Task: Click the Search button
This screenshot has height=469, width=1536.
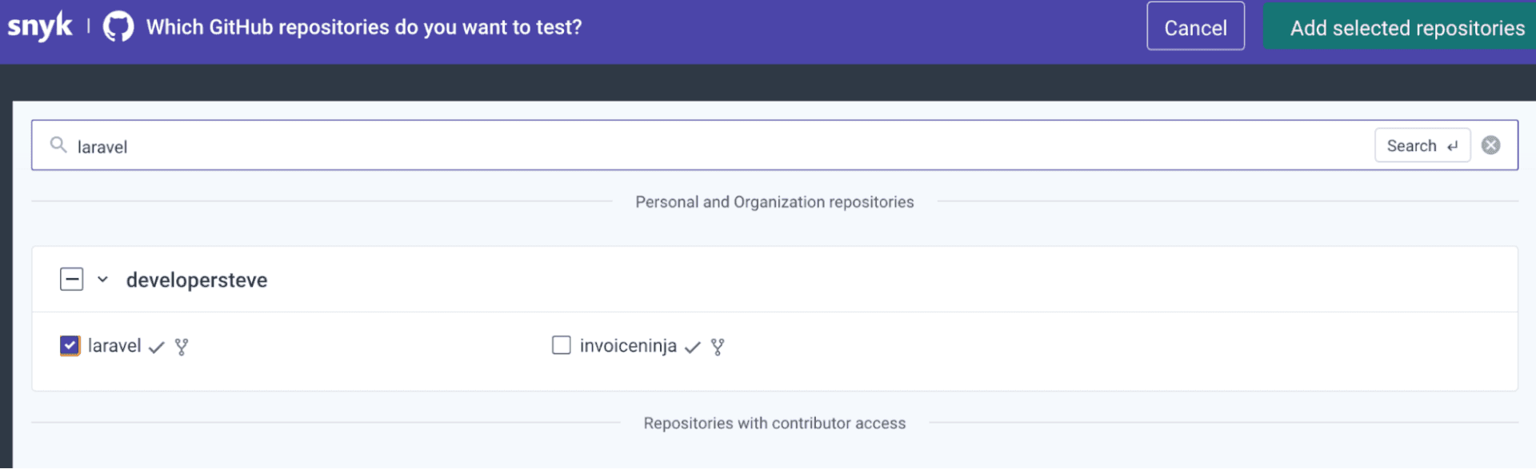Action: coord(1422,145)
